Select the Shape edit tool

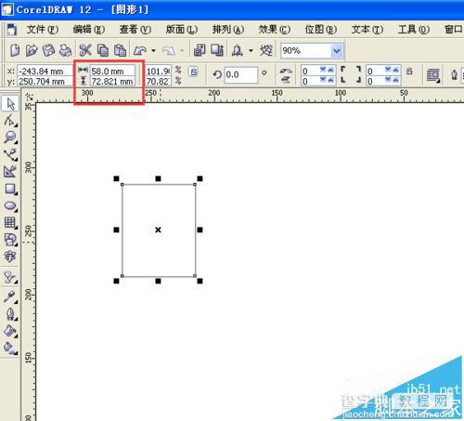(10, 120)
